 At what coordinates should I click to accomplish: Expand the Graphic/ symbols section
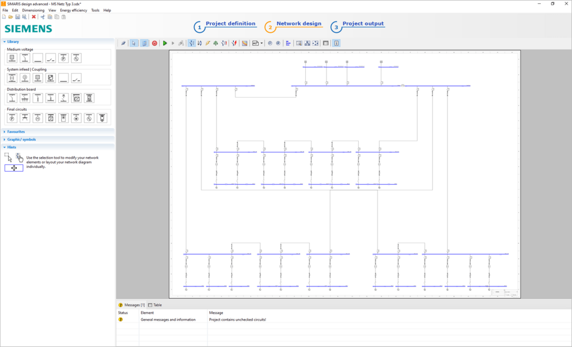pyautogui.click(x=21, y=139)
